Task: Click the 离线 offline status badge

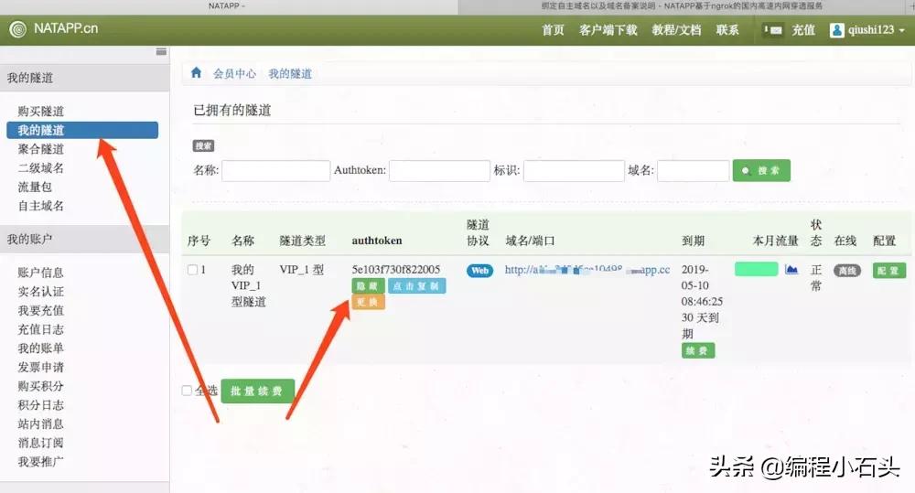Action: click(846, 271)
